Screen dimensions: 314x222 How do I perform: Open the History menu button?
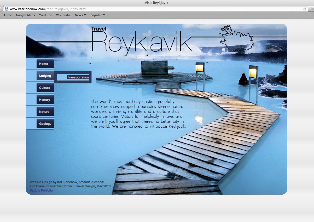pyautogui.click(x=45, y=100)
